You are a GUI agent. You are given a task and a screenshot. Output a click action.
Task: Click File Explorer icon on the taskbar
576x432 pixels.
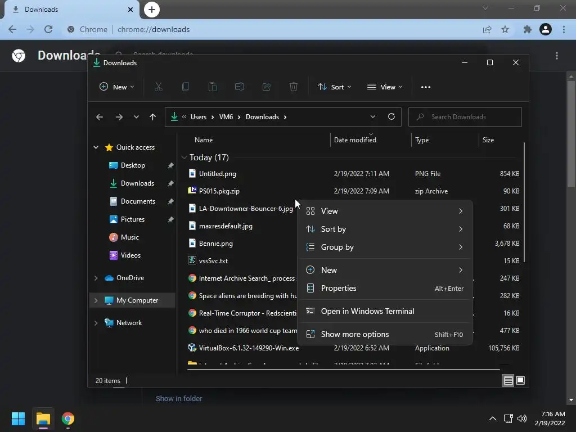click(43, 418)
